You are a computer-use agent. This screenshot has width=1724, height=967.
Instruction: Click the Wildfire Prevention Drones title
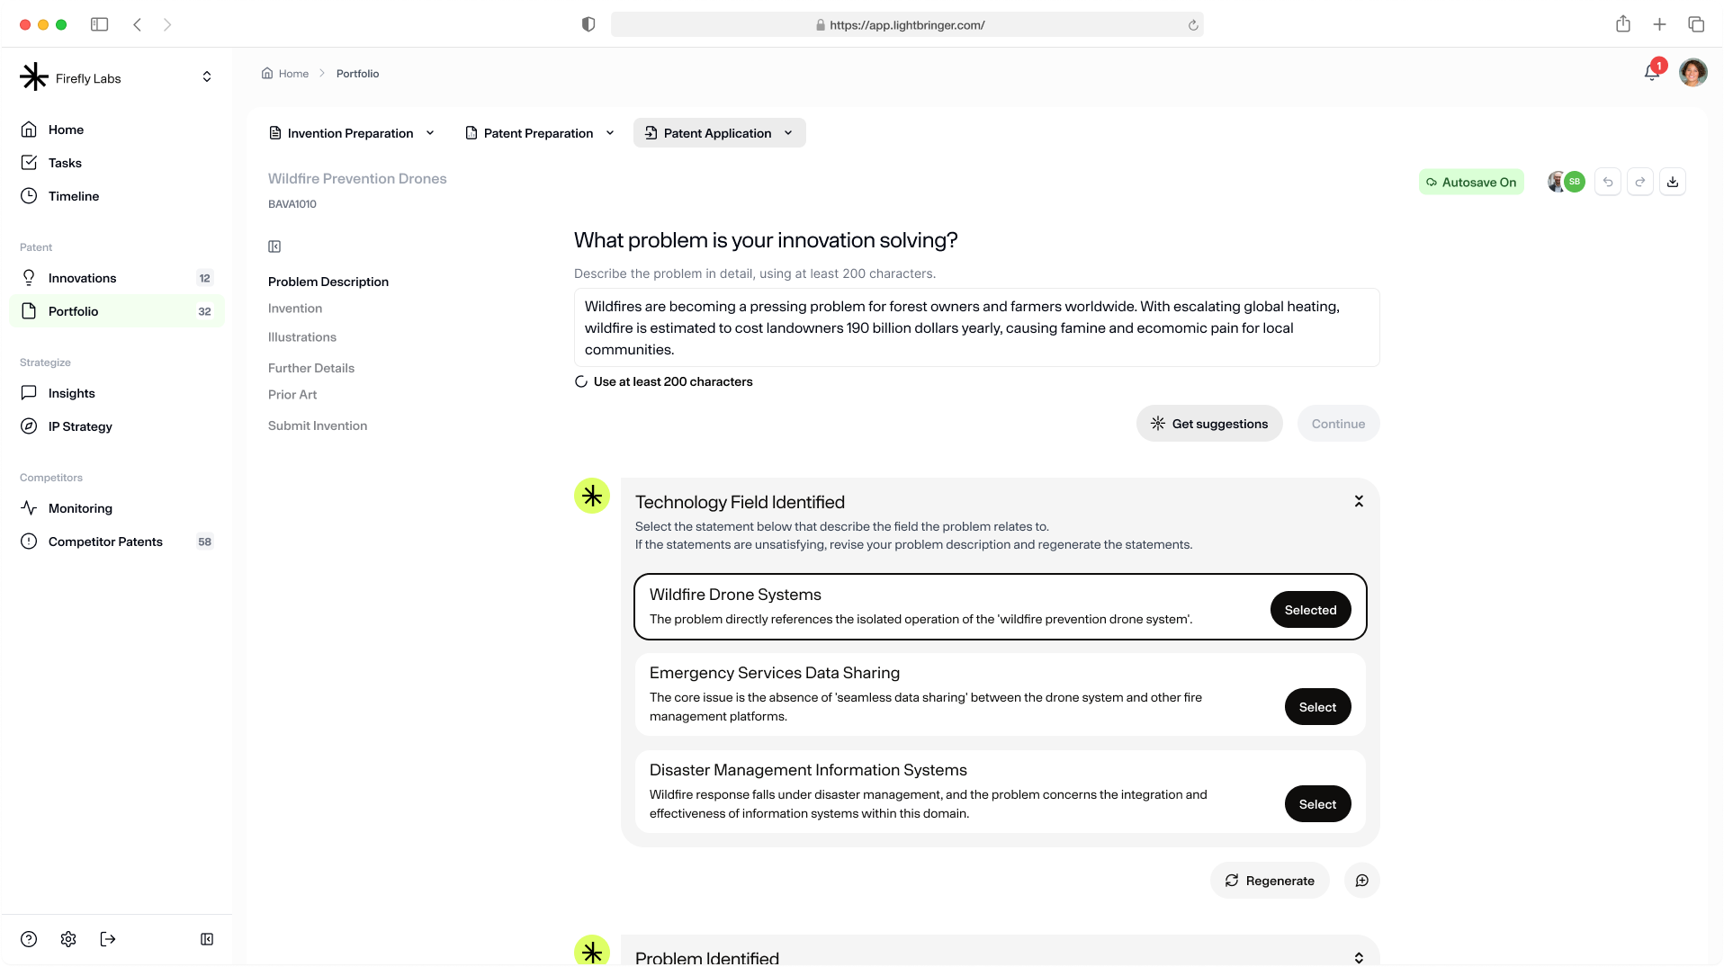[357, 178]
